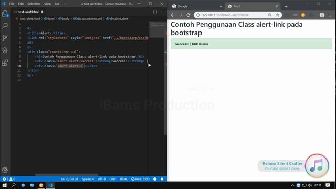Image resolution: width=336 pixels, height=189 pixels.
Task: Click the html breadcrumb item
Action: pos(49,19)
